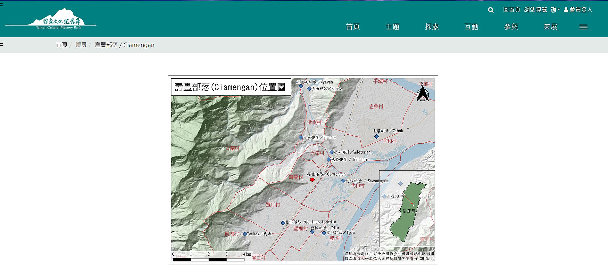Open the 主題 navigation menu
This screenshot has height=279, width=608.
(392, 27)
